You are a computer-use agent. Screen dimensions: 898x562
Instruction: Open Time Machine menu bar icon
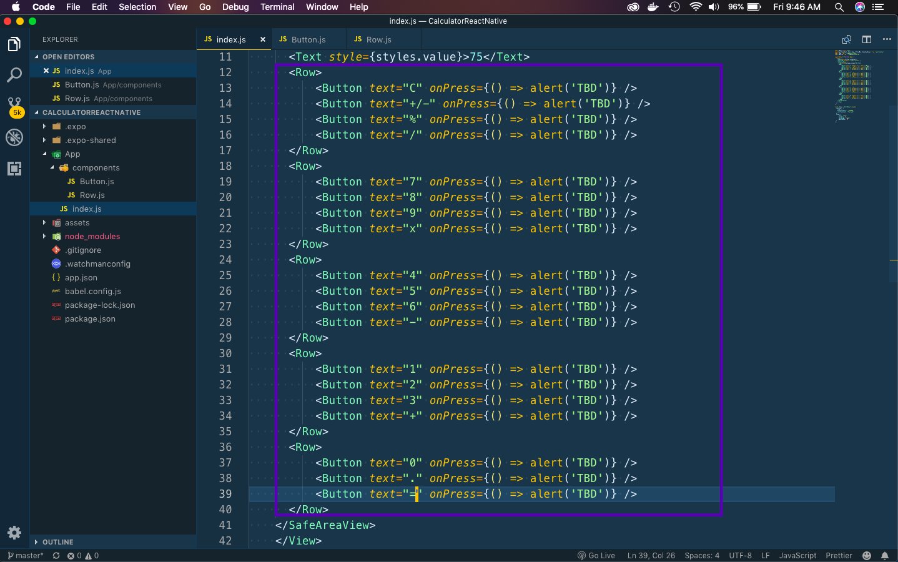[674, 7]
